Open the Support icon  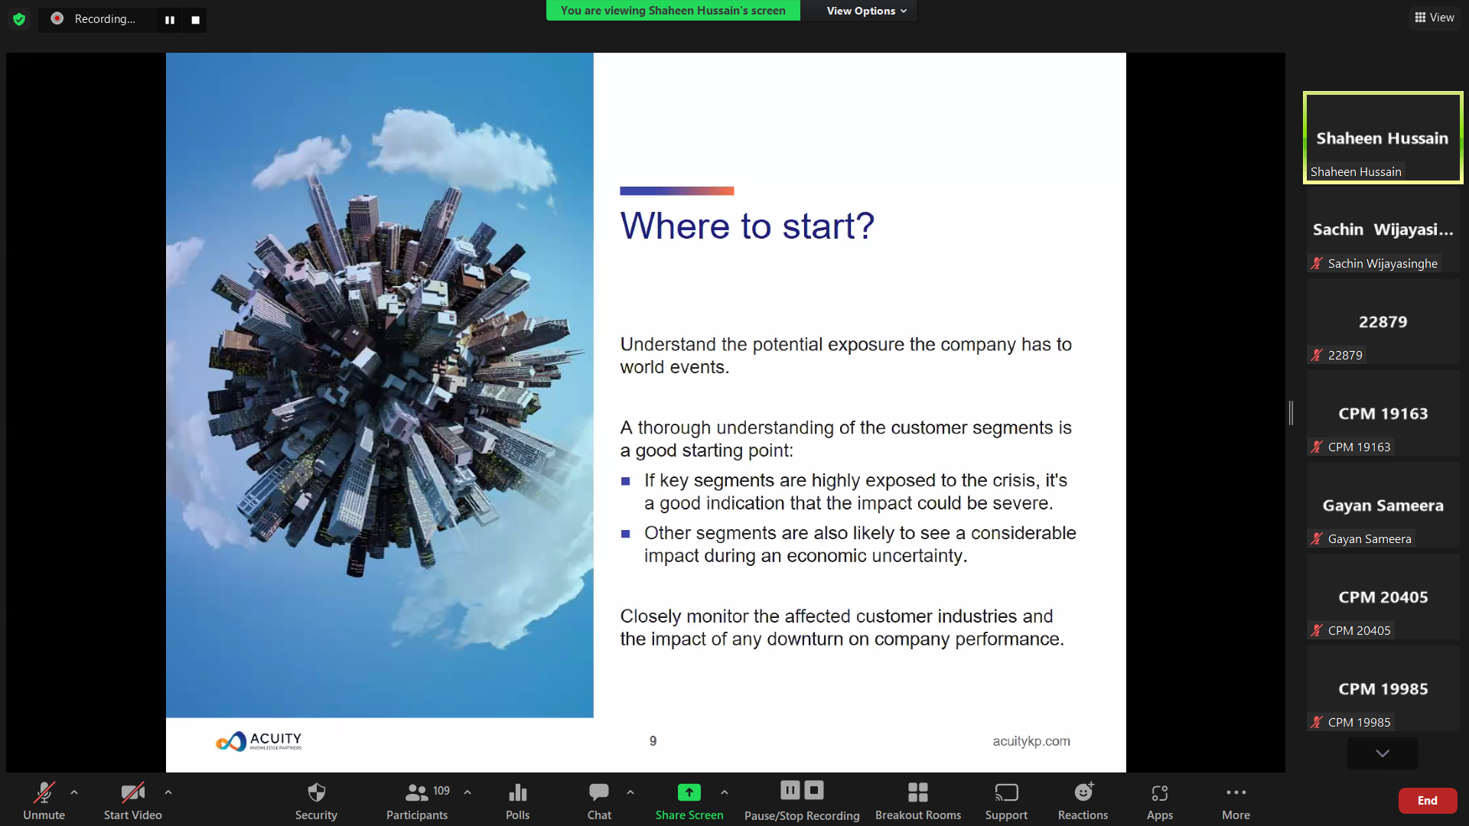pyautogui.click(x=1006, y=792)
